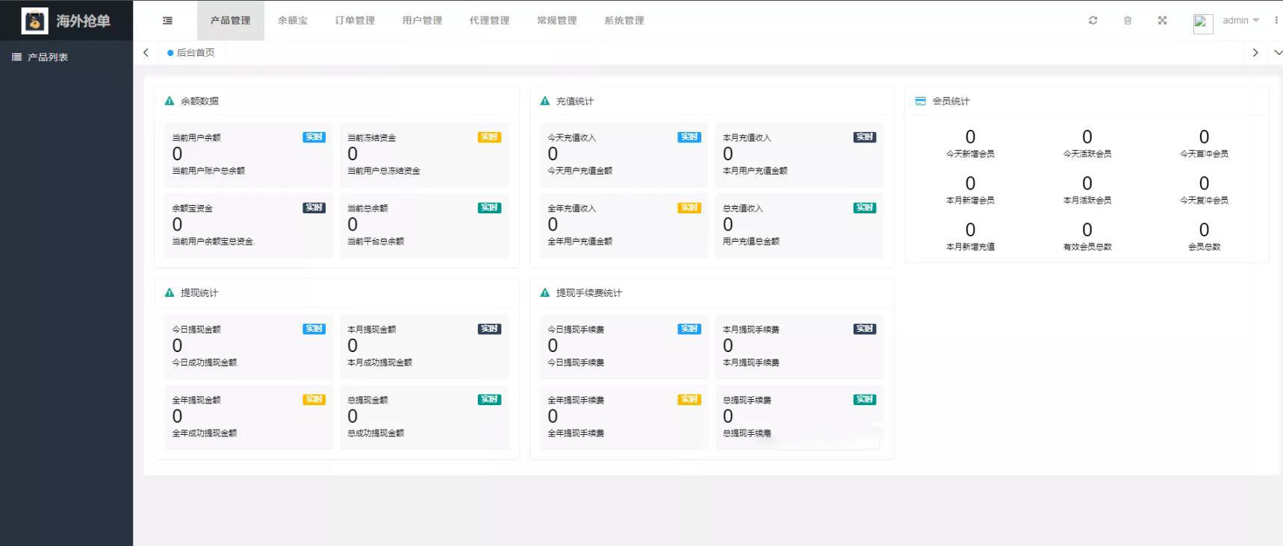Image resolution: width=1283 pixels, height=546 pixels.
Task: Click the sidebar collapse hamburger icon
Action: [167, 21]
